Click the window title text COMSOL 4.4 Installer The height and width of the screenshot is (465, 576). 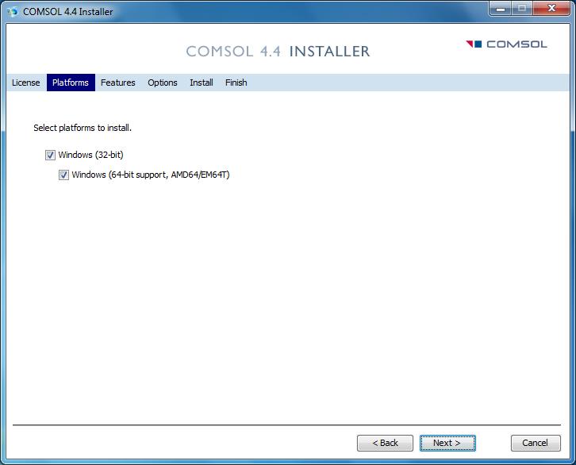click(67, 12)
